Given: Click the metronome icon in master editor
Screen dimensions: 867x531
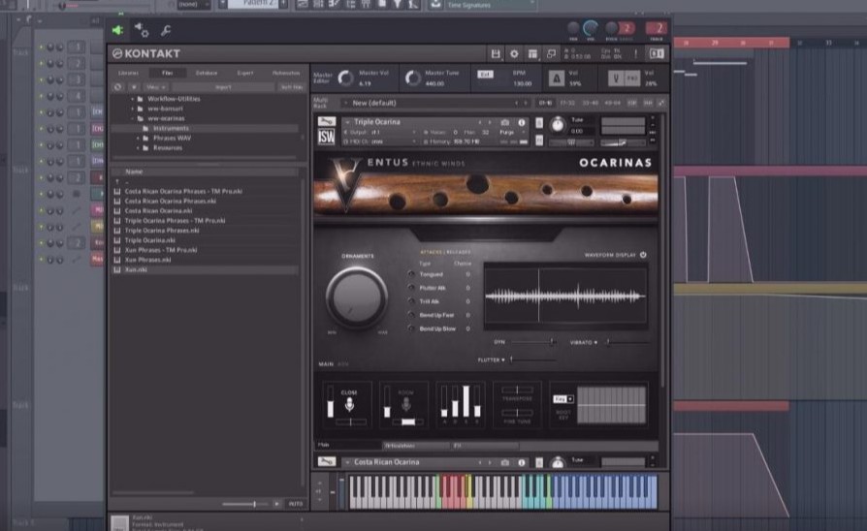Looking at the screenshot, I should [x=557, y=78].
